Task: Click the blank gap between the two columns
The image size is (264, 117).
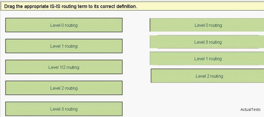Action: coord(136,67)
